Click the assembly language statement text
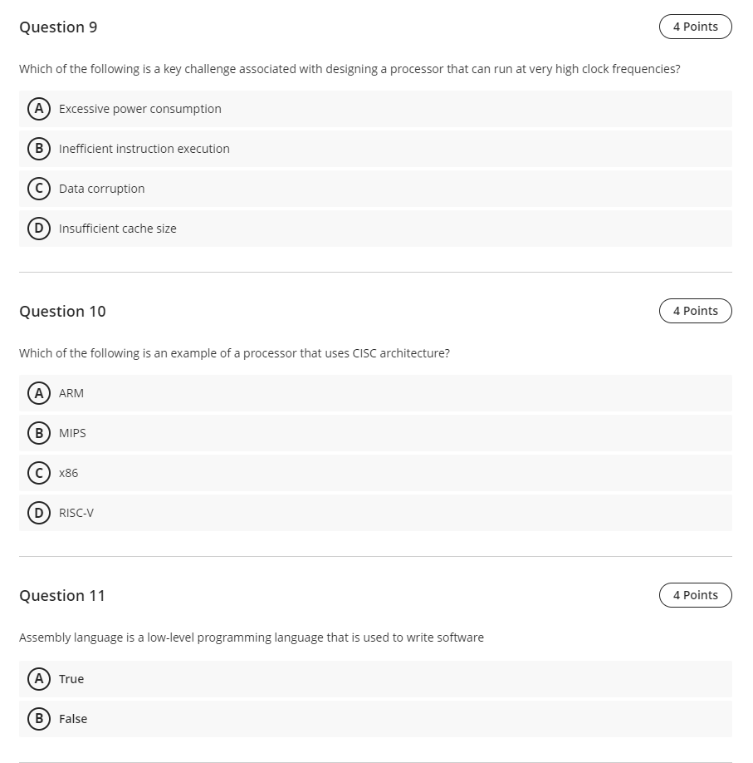Viewport: 753px width, 763px height. point(252,637)
